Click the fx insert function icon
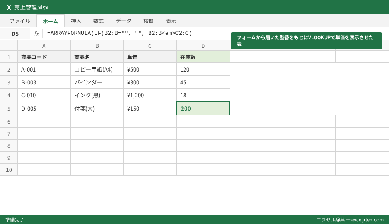Screen dimensions: 389x224 click(36, 34)
